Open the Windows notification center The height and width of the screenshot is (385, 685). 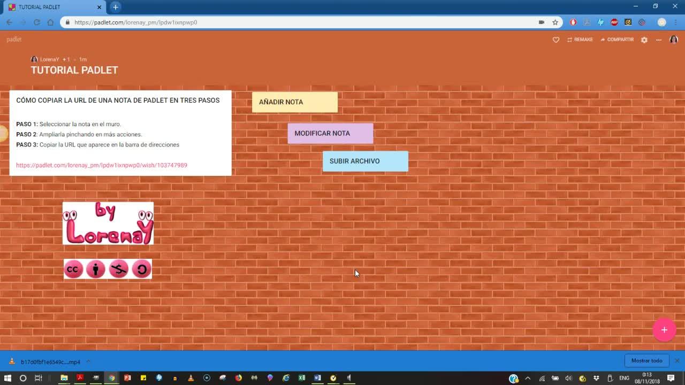coord(671,378)
